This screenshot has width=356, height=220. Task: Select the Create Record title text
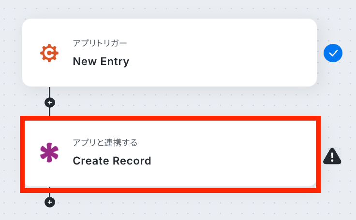click(x=112, y=161)
